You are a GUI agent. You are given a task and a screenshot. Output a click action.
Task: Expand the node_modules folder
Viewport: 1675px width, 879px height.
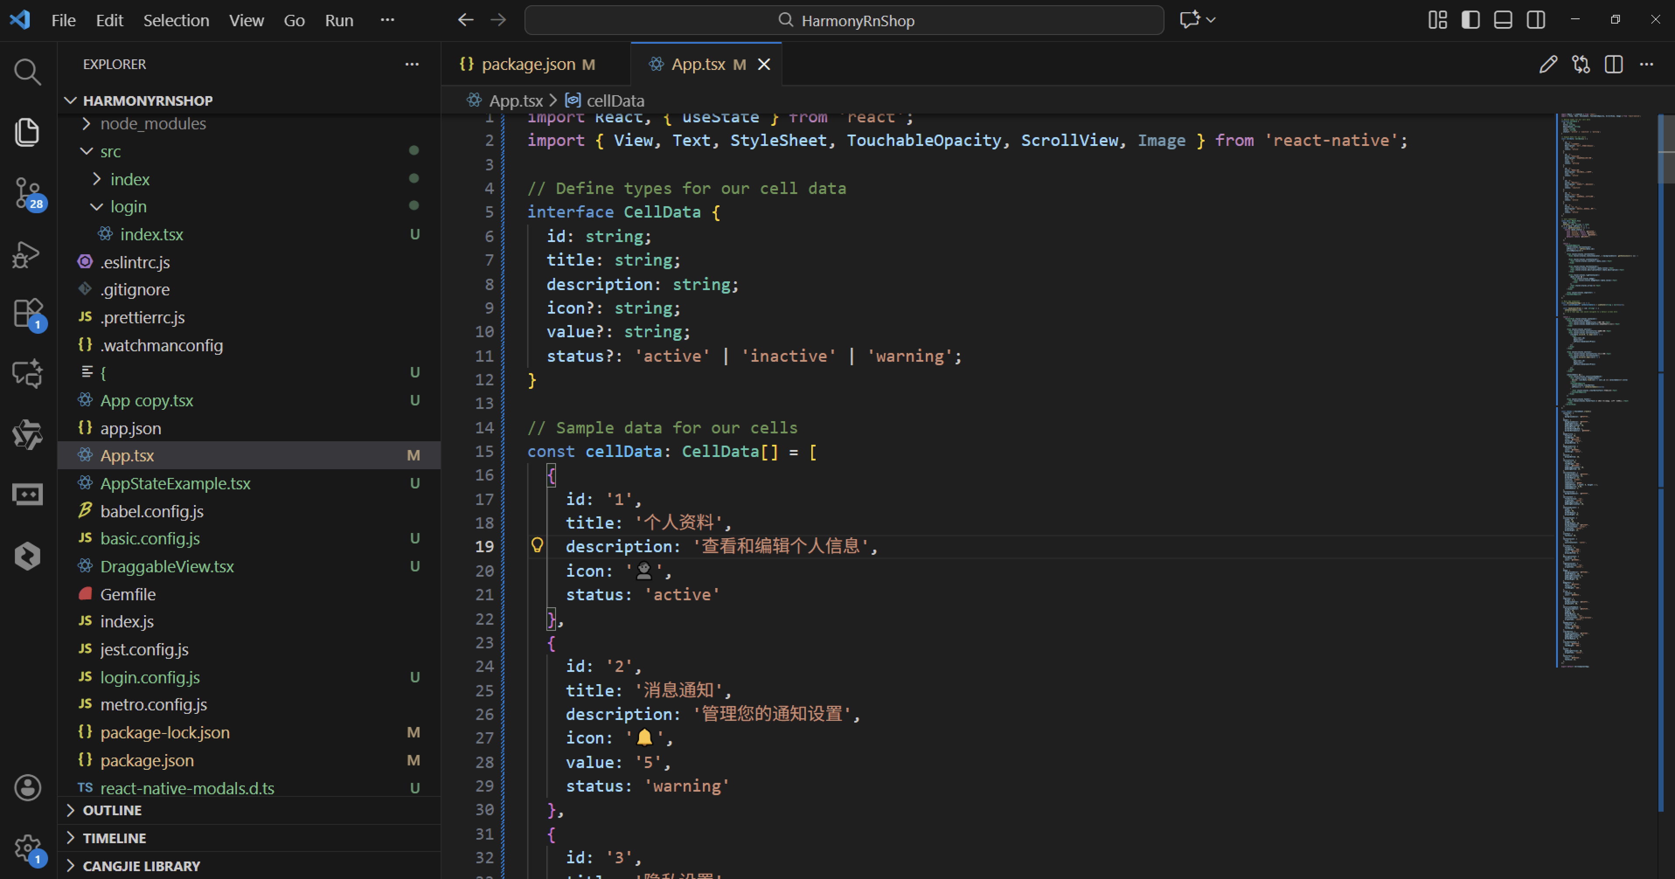click(x=153, y=124)
